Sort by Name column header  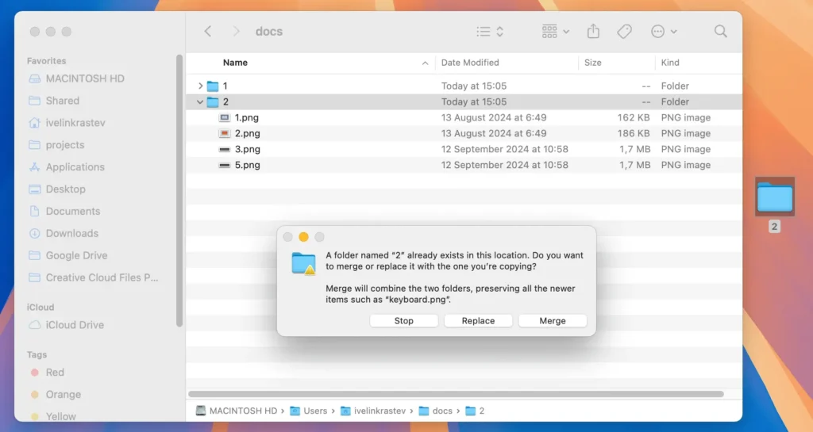tap(235, 63)
